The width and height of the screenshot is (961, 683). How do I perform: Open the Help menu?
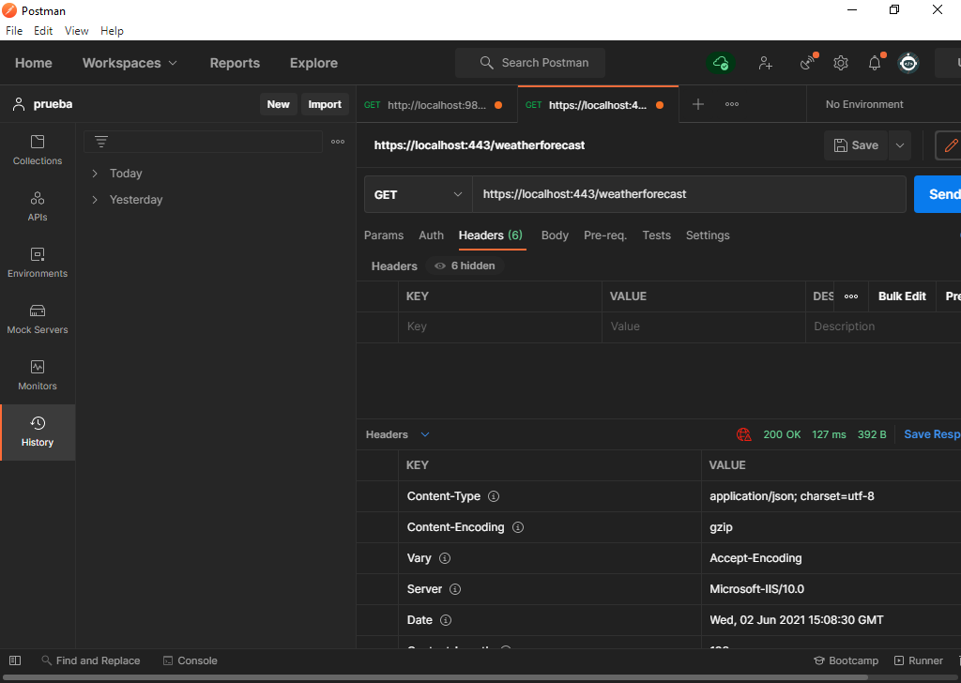pos(113,31)
